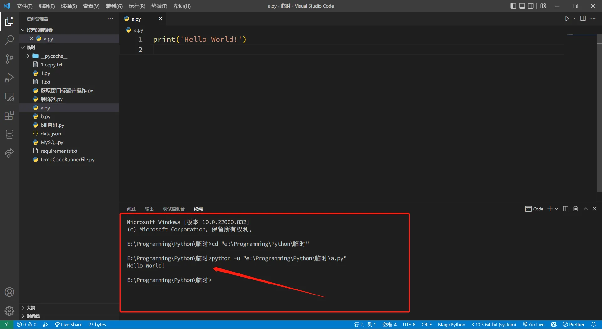Screen dimensions: 602x329
Task: Click the Run Python file play icon
Action: 567,19
